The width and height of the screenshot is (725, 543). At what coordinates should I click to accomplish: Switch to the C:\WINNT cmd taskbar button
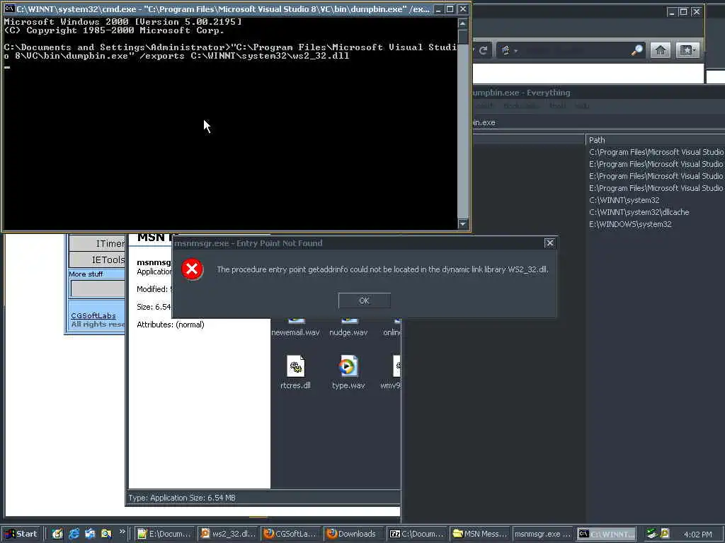606,534
